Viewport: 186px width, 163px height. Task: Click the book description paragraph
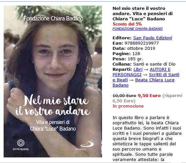coord(147,138)
